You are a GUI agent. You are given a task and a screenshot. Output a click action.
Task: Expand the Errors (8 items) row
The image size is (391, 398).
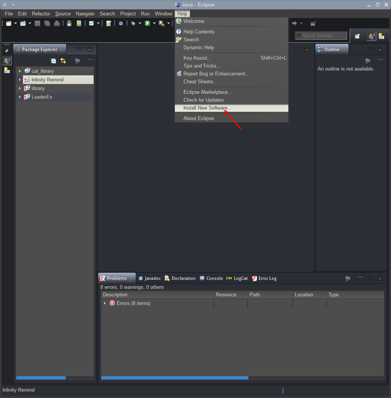[x=105, y=303]
